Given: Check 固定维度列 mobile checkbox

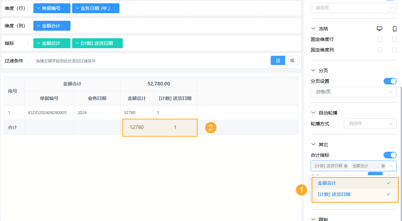Looking at the screenshot, I should click(394, 50).
